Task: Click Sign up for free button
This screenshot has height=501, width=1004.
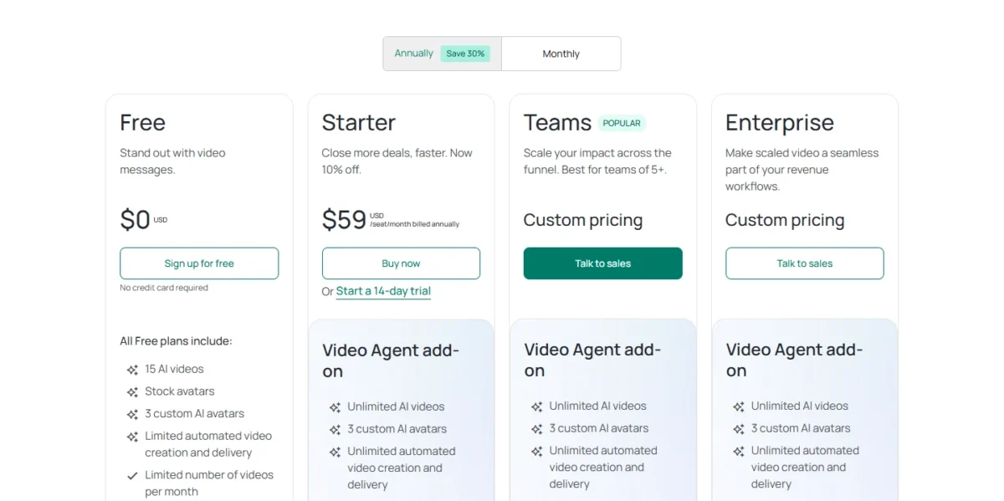Action: tap(199, 263)
